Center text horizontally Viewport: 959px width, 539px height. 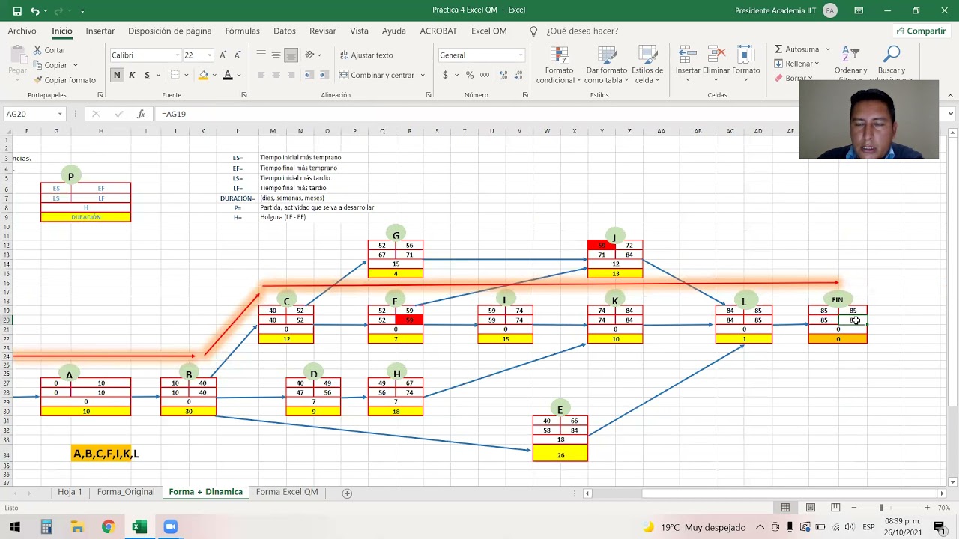coord(276,75)
